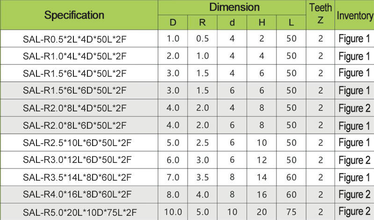This screenshot has width=374, height=220.
Task: Select the H dimension sub-header
Action: (262, 22)
